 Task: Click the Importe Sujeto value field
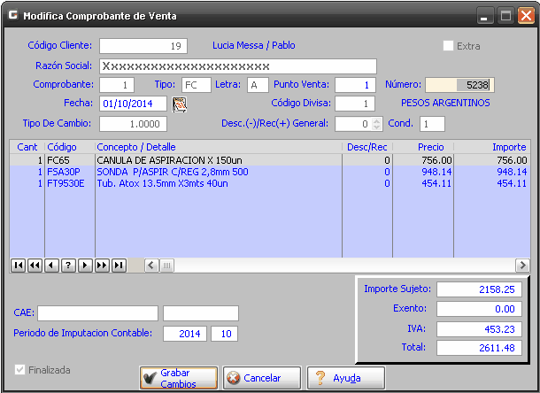(x=479, y=289)
